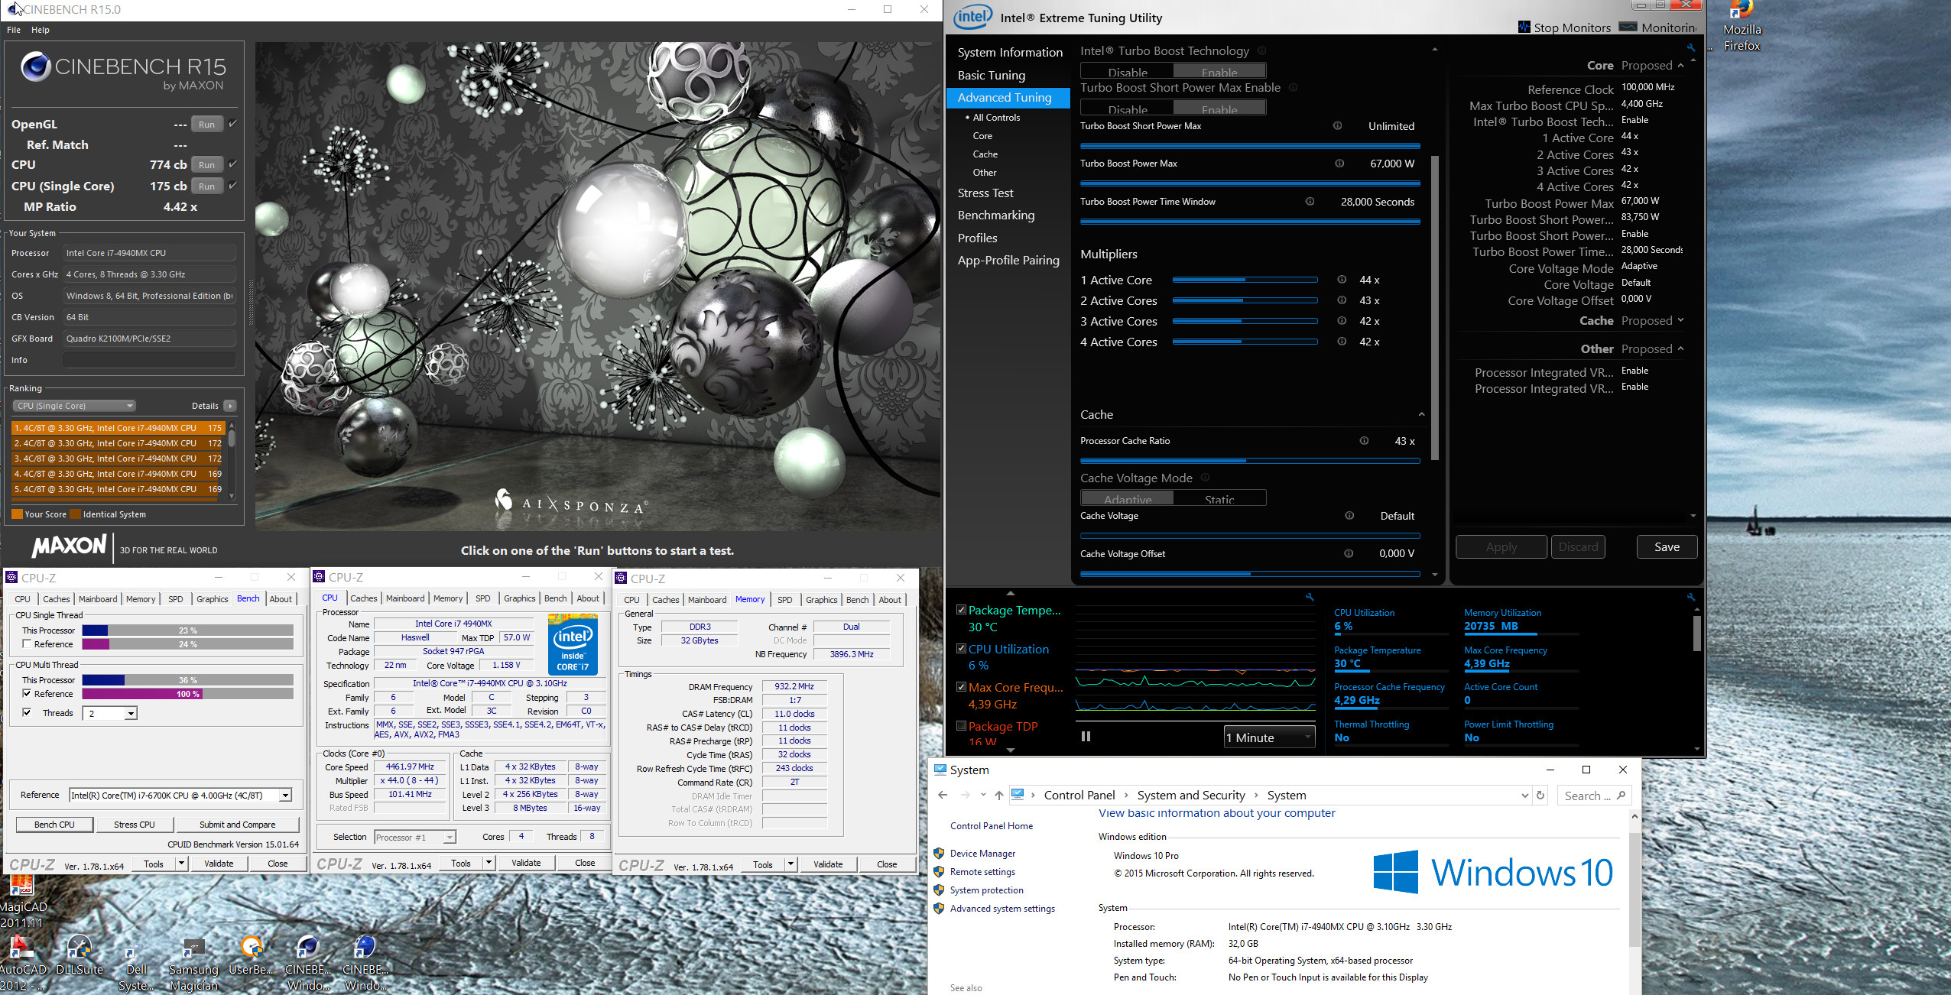Click the Details arrow in Cinebench Ranking

coord(230,406)
